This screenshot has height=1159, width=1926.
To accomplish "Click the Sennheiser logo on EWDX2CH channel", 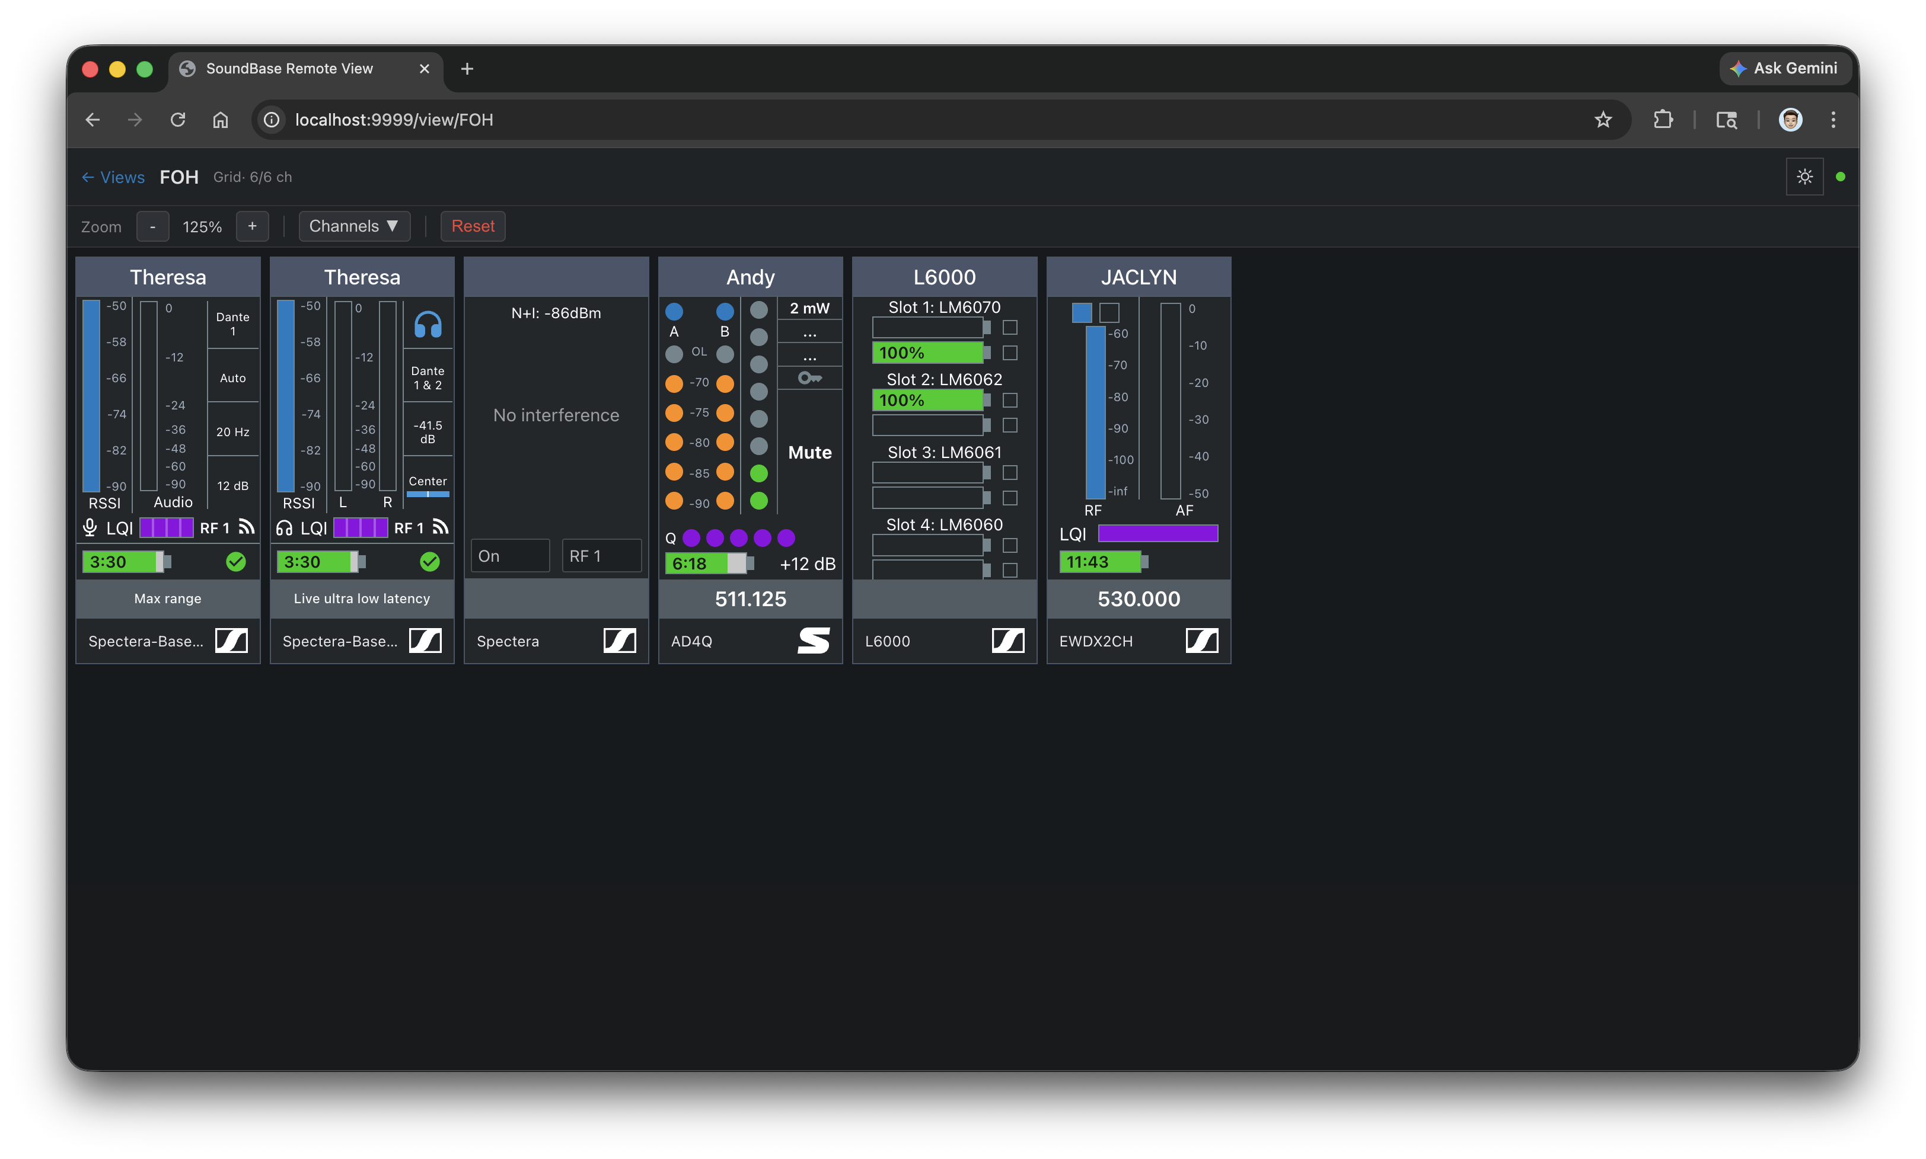I will [x=1201, y=641].
